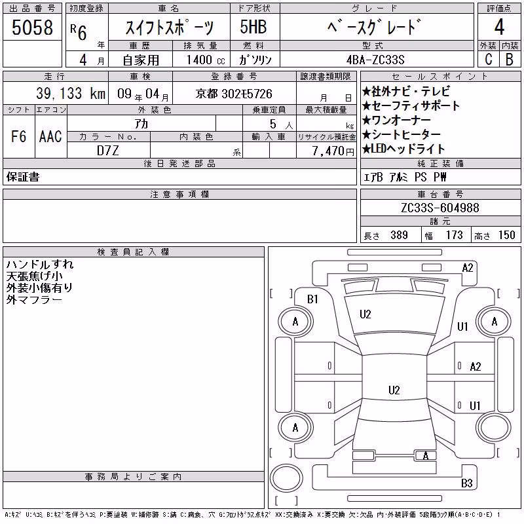
Task: Select the spare tire circle icon
Action: point(286,478)
